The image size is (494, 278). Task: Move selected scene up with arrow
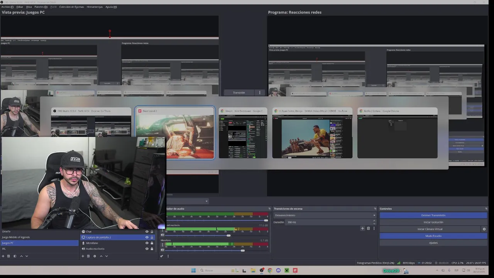pos(21,256)
